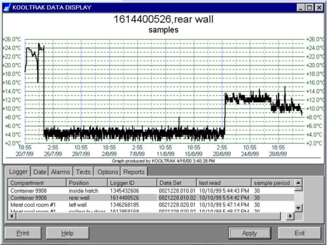The image size is (327, 245).
Task: Open the Alarms tab
Action: click(60, 172)
